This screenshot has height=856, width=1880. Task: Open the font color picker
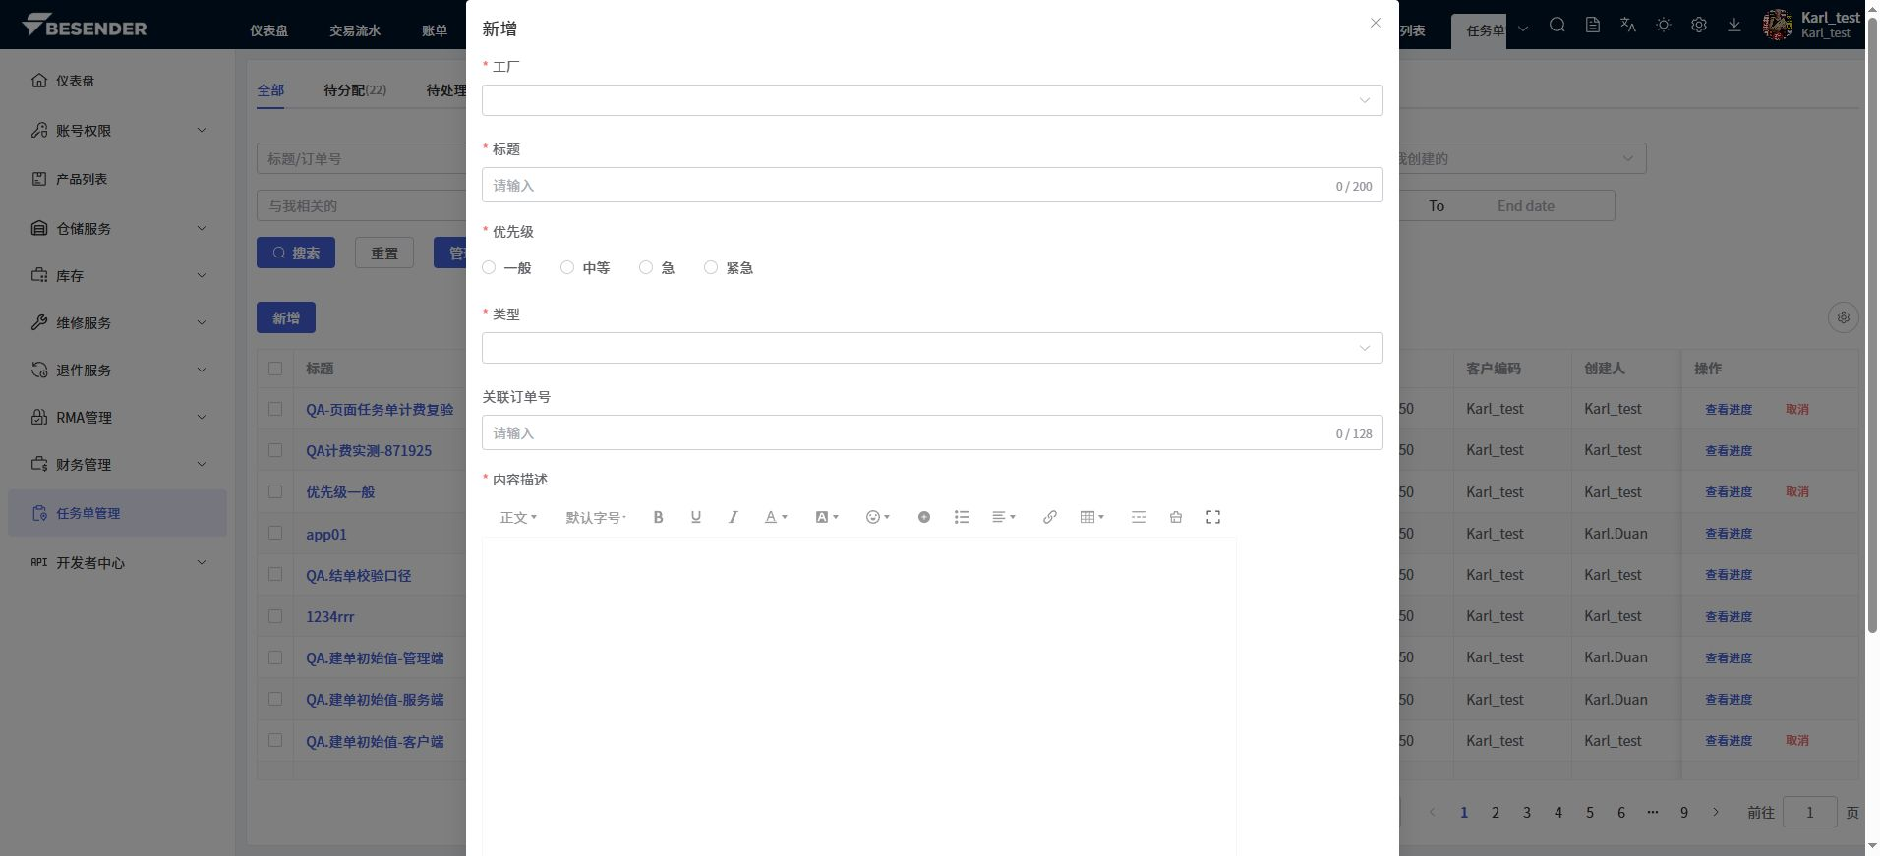pos(777,517)
